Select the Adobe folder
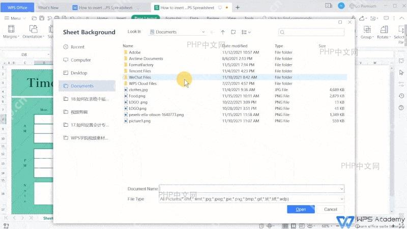This screenshot has height=229, width=407. click(x=235, y=52)
